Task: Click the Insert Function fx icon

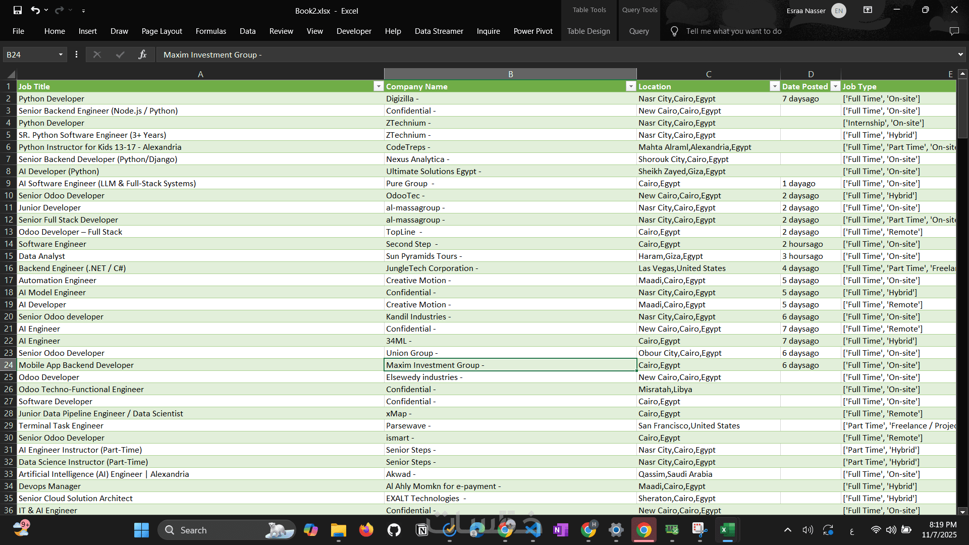Action: [143, 54]
